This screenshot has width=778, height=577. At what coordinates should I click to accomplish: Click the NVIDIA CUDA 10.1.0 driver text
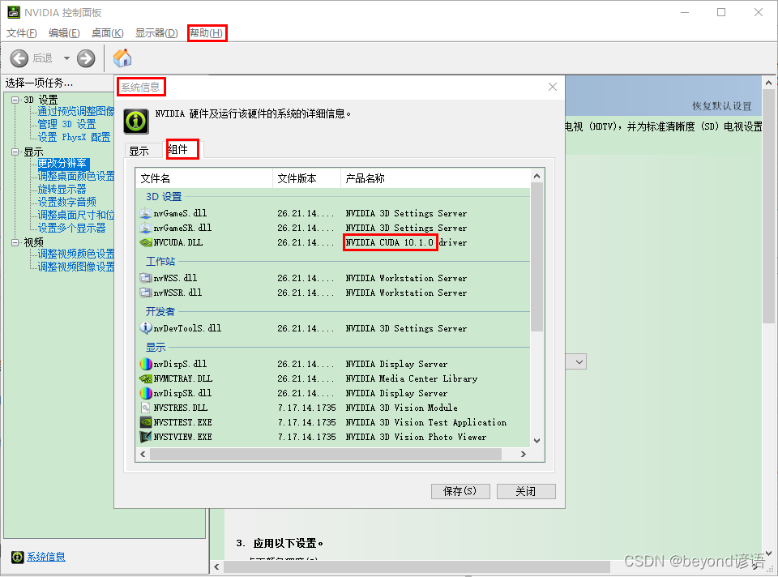point(406,242)
